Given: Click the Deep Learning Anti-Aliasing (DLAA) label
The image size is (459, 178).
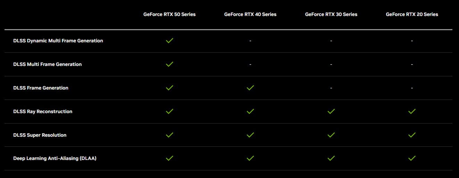Looking at the screenshot, I should pyautogui.click(x=55, y=158).
